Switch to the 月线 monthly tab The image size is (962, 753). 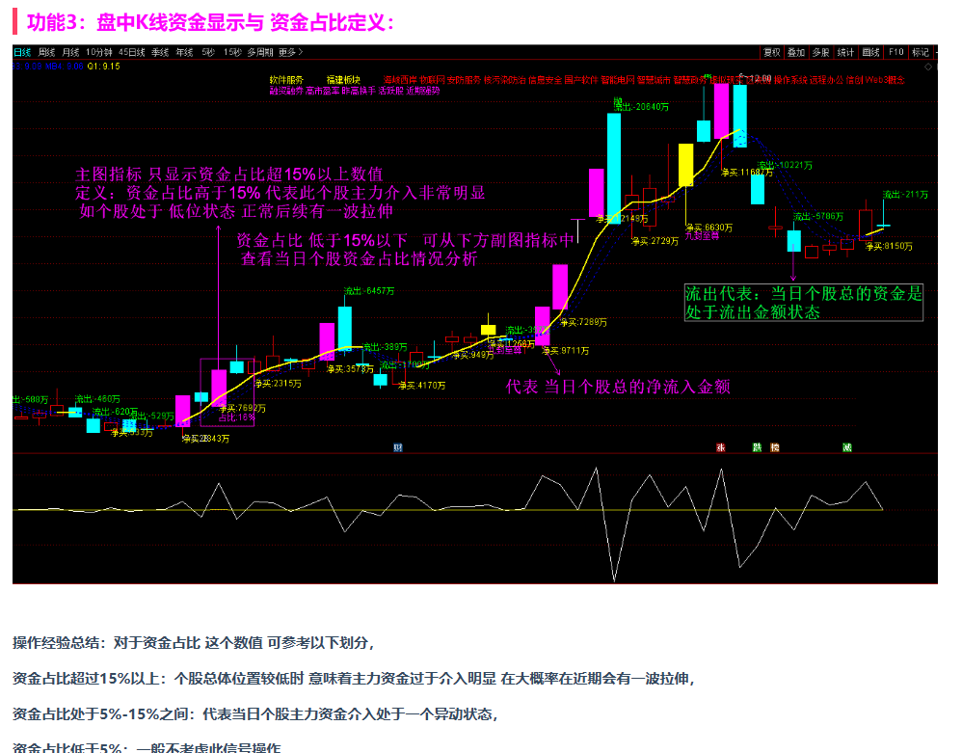click(71, 52)
